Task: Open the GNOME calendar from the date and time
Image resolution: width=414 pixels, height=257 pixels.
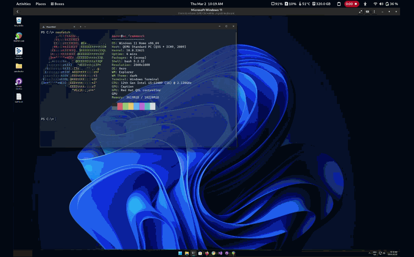Action: coord(207,4)
